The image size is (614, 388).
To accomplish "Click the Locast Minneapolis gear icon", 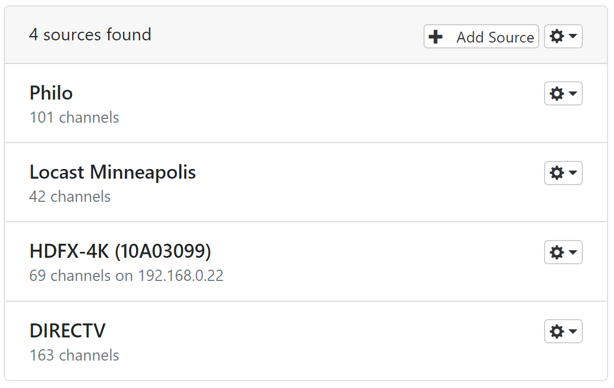I will coord(557,173).
